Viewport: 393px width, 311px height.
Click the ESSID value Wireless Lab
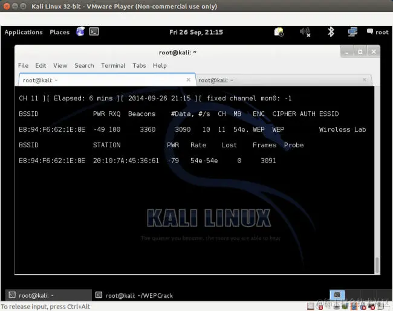tap(342, 129)
